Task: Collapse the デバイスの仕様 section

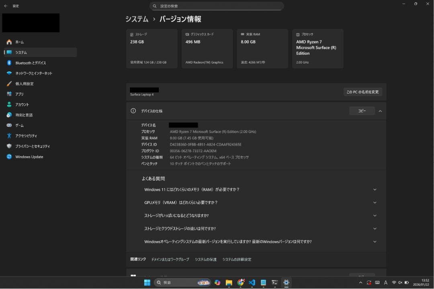Action: tap(380, 111)
